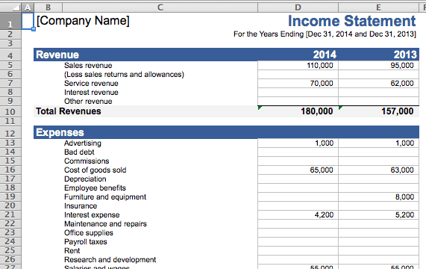Select the Advertising label
Screen dimensions: 426x269
(x=83, y=143)
